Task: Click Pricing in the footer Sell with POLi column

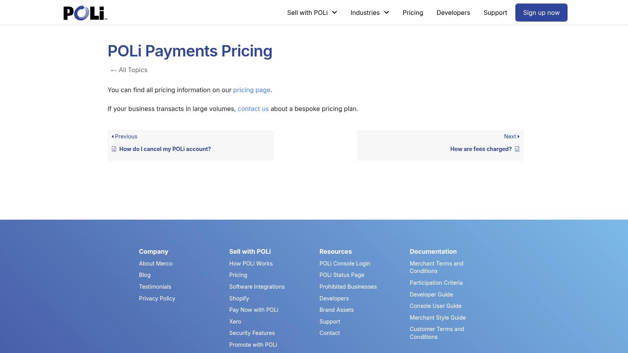Action: click(x=238, y=275)
